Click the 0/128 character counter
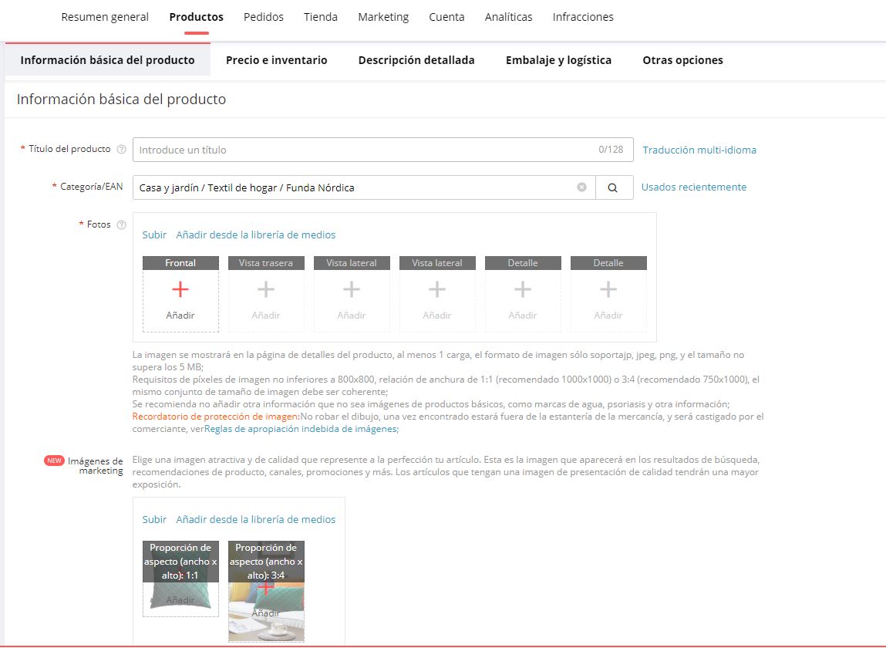The width and height of the screenshot is (886, 648). [x=611, y=150]
